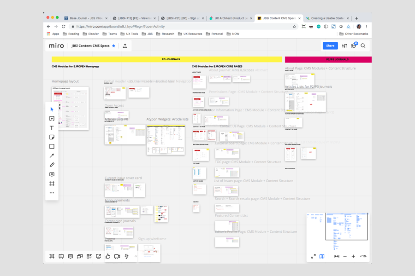Viewport: 415px width, 276px height.
Task: Open the UX Resources bookmarks folder
Action: [x=190, y=34]
